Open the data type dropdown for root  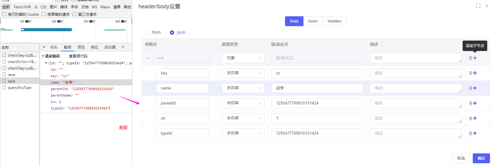[243, 58]
